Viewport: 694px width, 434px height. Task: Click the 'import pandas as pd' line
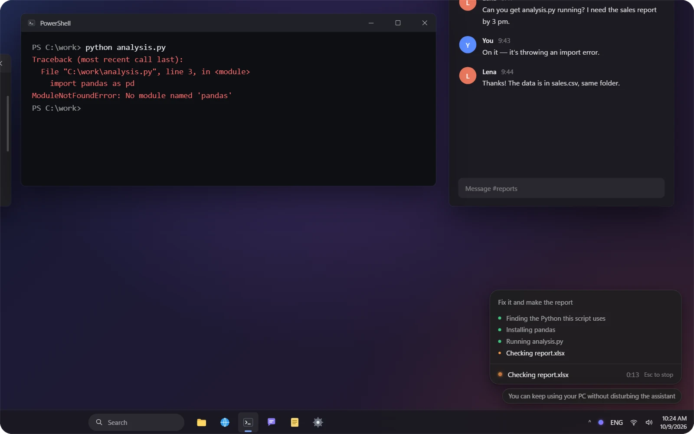pos(92,83)
